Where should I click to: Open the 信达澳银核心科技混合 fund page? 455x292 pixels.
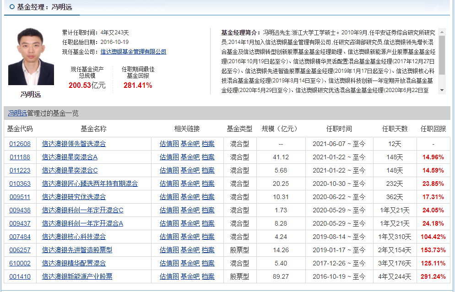click(74, 237)
